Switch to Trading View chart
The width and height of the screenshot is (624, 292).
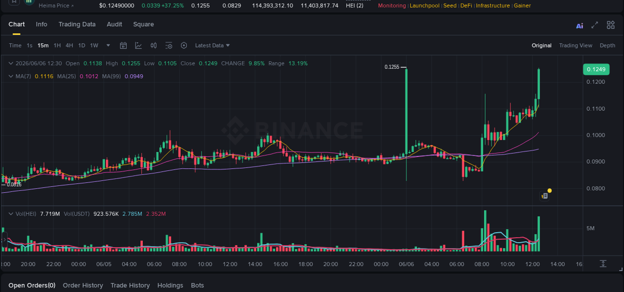click(x=576, y=45)
